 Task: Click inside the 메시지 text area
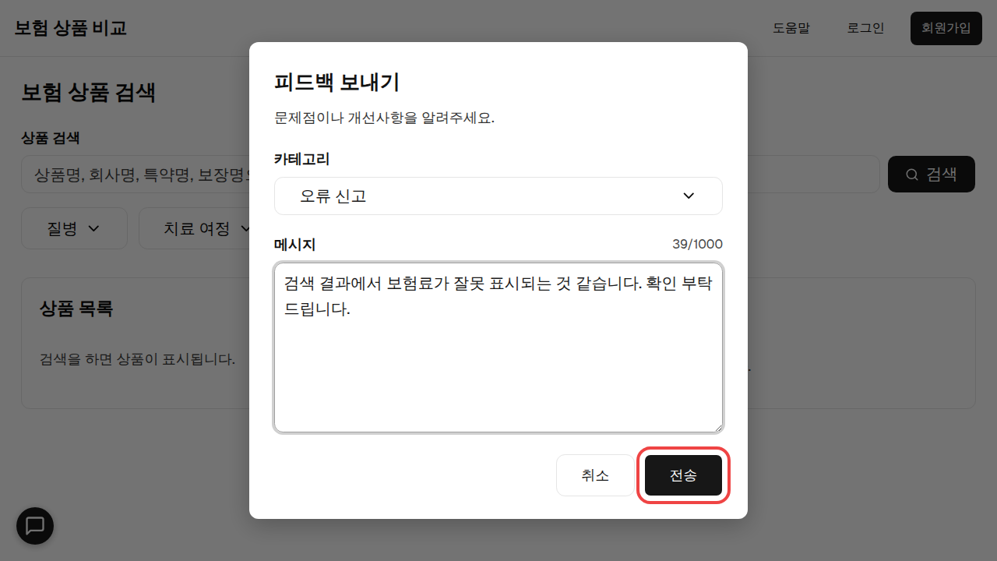click(498, 348)
